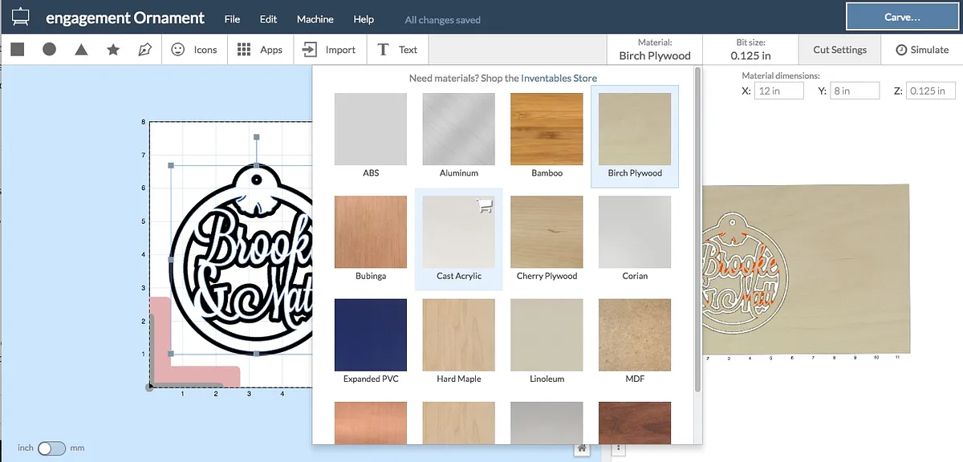Viewport: 963px width, 462px height.
Task: Select the ornament design on the canvas
Action: coord(241,261)
